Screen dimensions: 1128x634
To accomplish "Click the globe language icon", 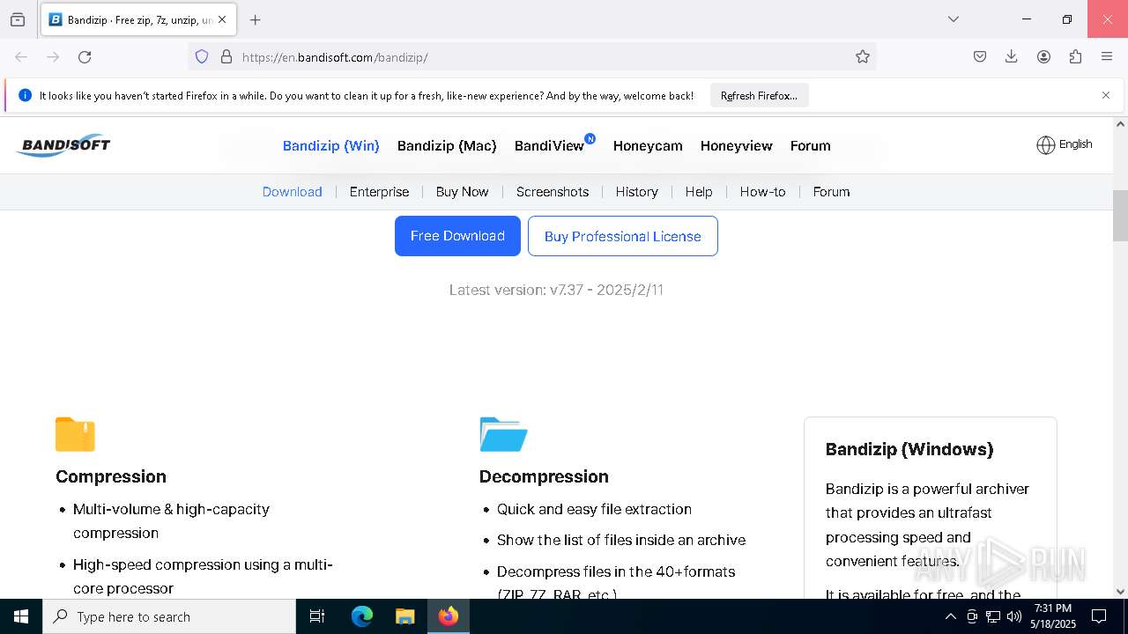I will pos(1046,145).
